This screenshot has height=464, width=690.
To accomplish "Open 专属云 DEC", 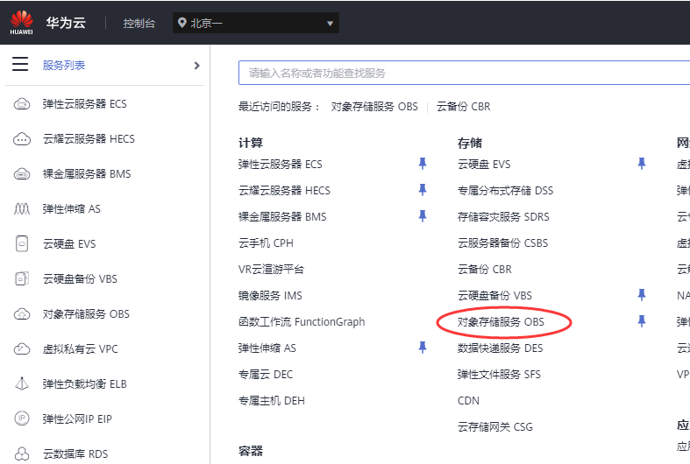I will (x=266, y=375).
